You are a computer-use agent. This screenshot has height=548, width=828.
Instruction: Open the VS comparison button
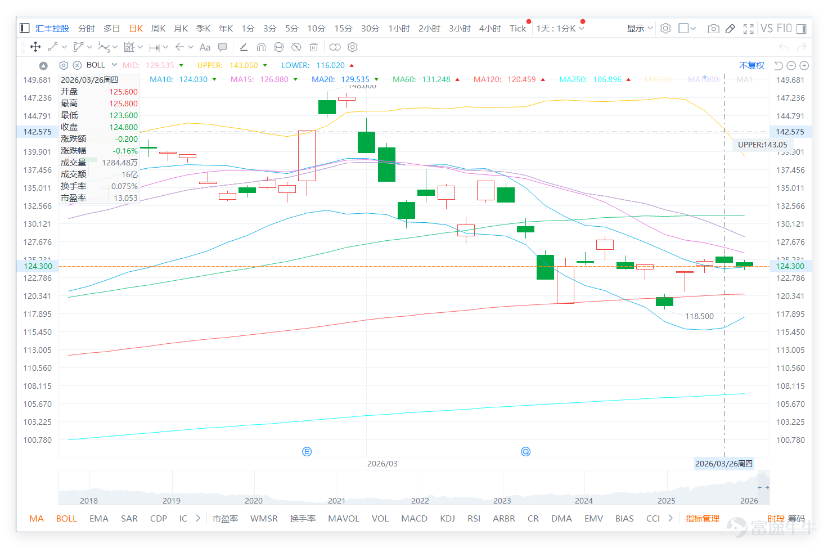tap(767, 28)
